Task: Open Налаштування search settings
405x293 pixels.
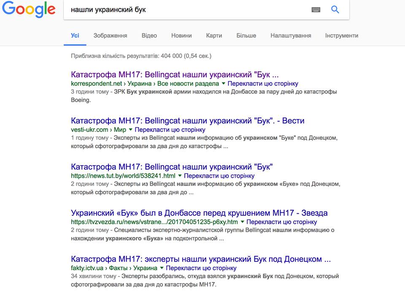Action: tap(291, 35)
